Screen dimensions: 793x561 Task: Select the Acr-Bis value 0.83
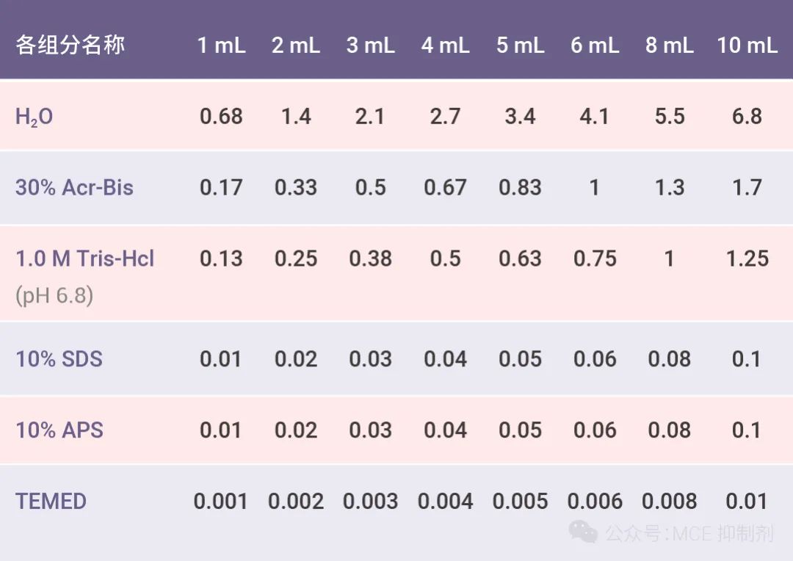[520, 187]
